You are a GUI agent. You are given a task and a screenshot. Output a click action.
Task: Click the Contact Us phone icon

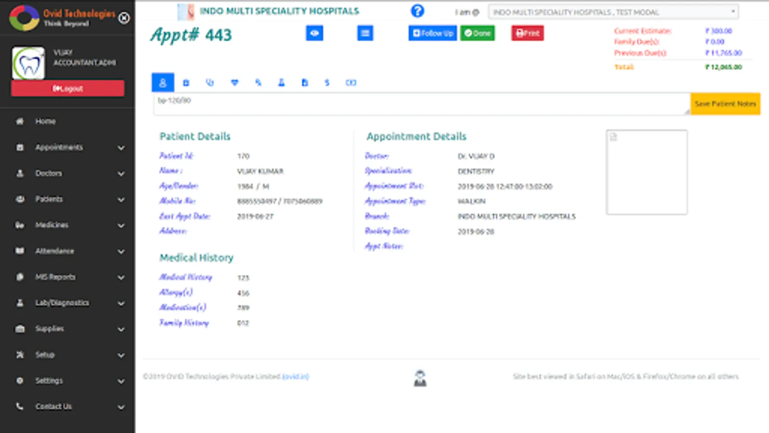20,407
